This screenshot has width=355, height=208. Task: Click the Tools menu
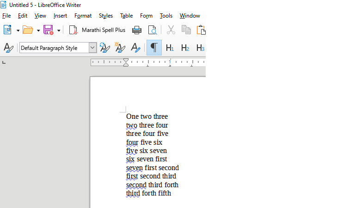pyautogui.click(x=166, y=16)
